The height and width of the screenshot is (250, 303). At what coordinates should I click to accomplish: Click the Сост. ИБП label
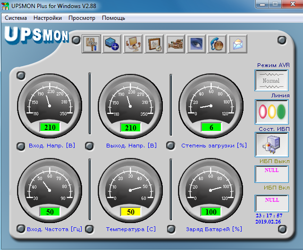point(274,129)
